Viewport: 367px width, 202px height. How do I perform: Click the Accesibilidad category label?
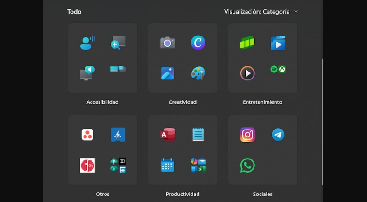coord(102,102)
